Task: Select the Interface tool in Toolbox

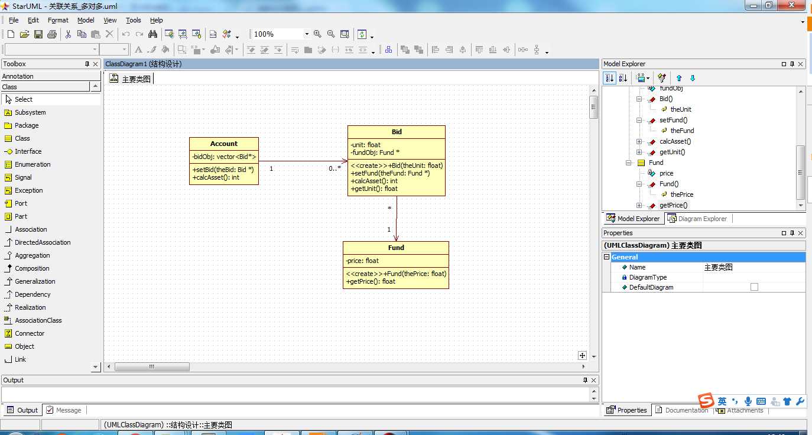Action: point(28,151)
